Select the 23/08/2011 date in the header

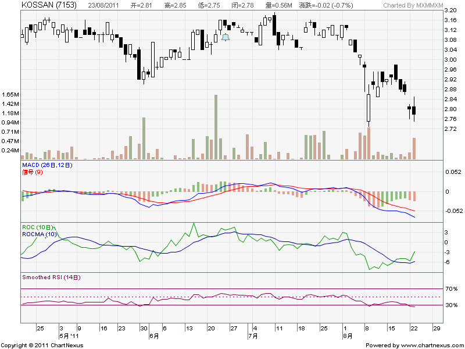(x=105, y=5)
